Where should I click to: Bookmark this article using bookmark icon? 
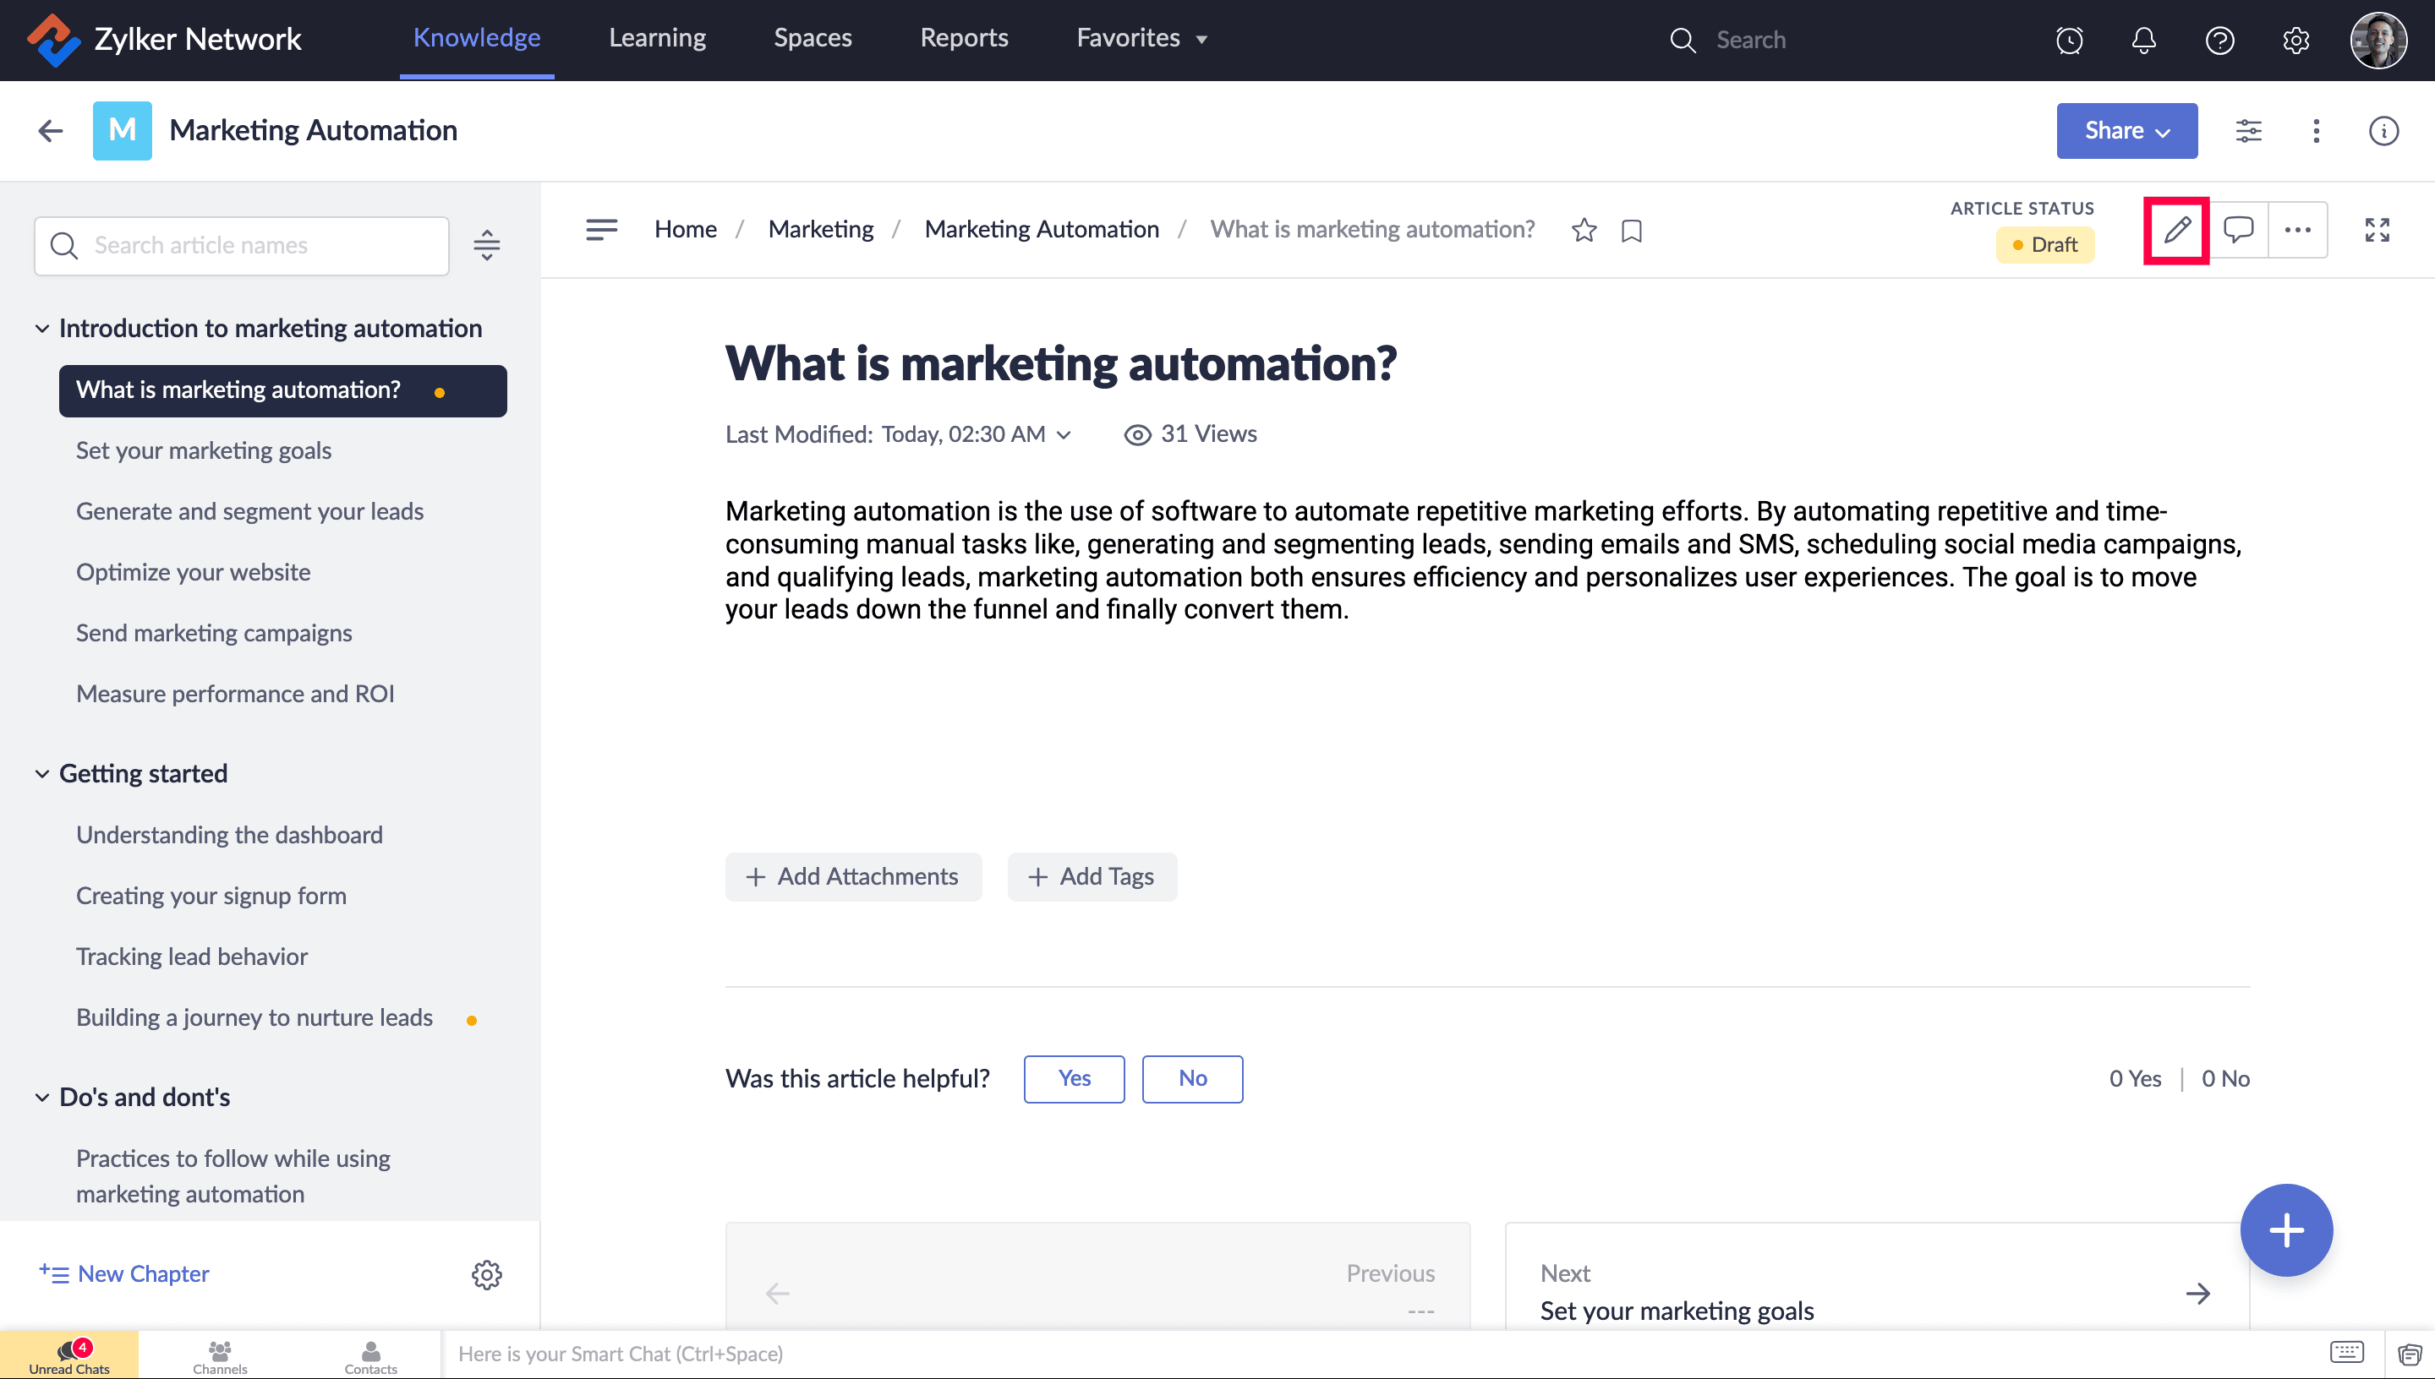point(1631,230)
